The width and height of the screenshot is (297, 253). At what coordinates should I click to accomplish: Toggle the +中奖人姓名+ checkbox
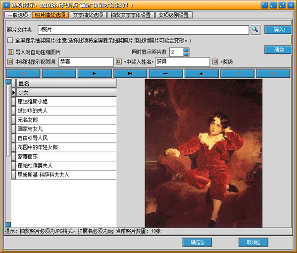pyautogui.click(x=118, y=62)
